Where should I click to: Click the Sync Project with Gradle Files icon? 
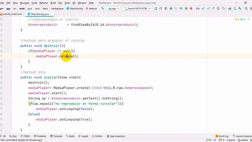[230, 9]
